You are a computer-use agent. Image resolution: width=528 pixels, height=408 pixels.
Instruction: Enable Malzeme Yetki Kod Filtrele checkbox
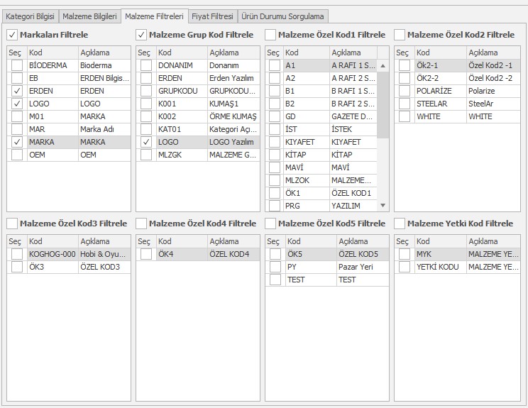(400, 224)
